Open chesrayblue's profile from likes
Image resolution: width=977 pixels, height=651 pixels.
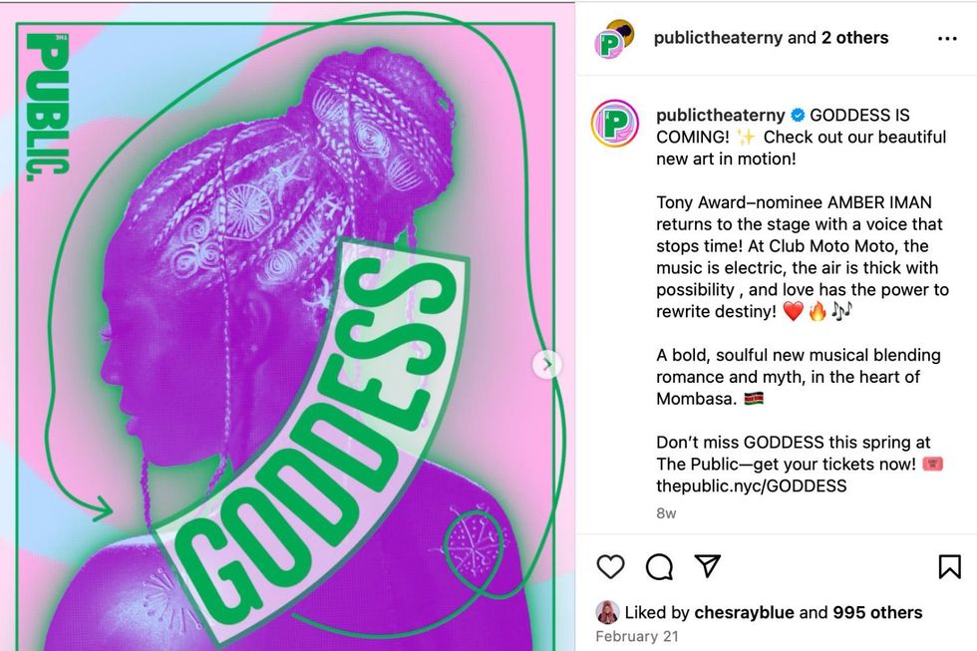click(744, 612)
